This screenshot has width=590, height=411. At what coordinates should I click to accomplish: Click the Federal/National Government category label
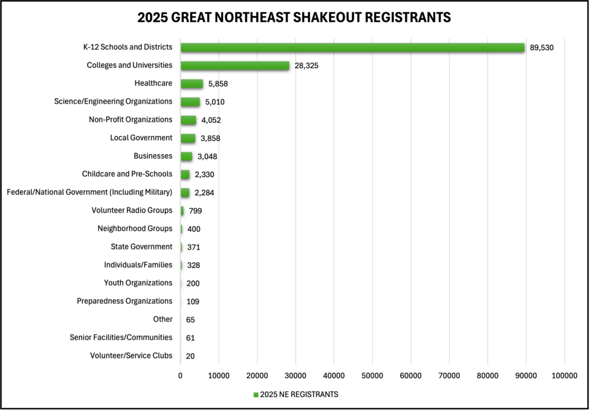coord(89,192)
